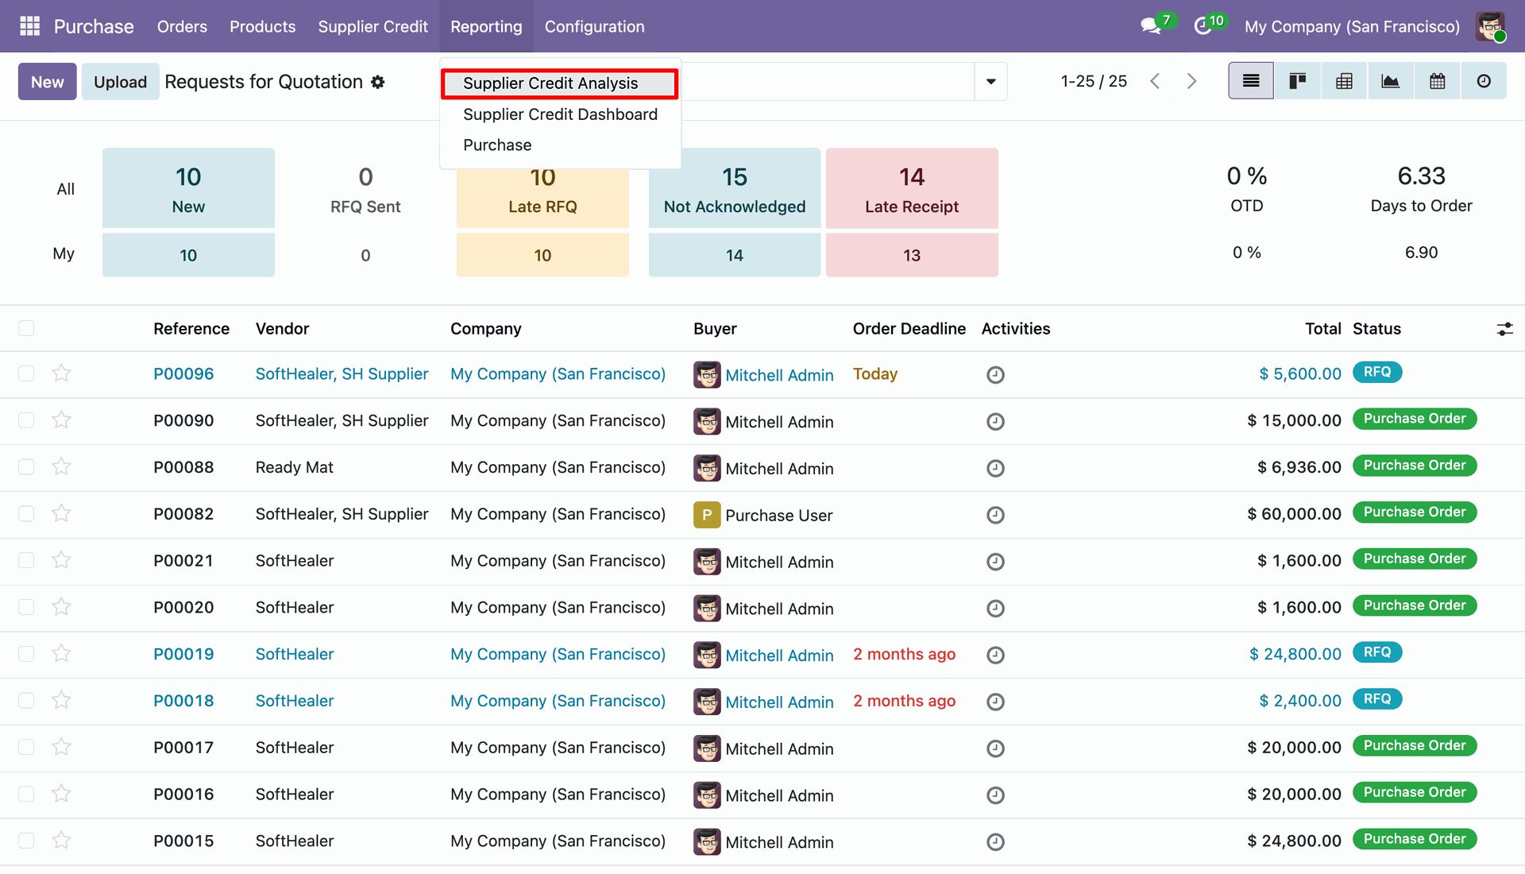Open the apps grid menu icon
Viewport: 1525px width, 874px height.
[29, 26]
